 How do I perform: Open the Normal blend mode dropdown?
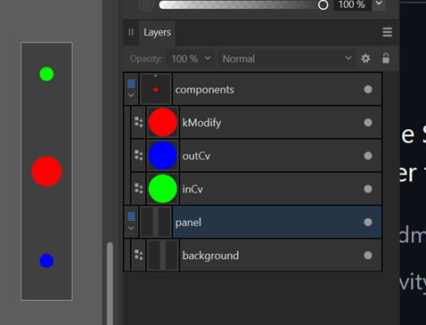287,59
